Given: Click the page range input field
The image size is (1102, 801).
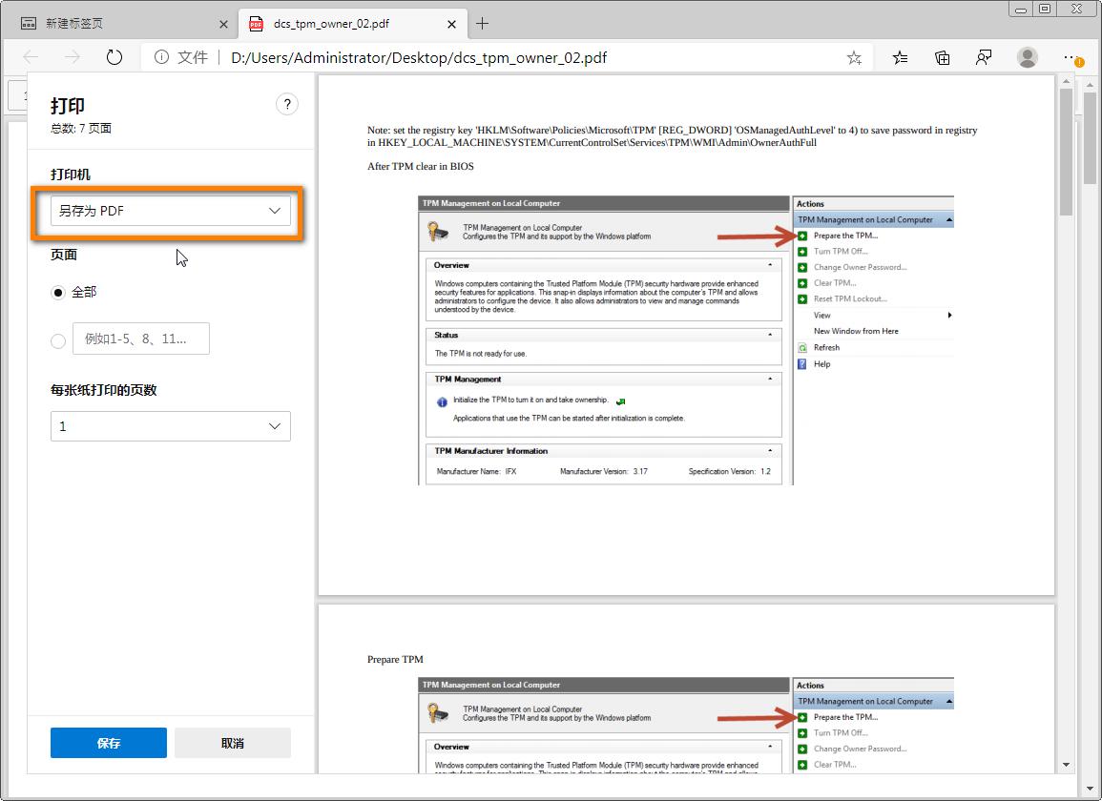Looking at the screenshot, I should 141,339.
